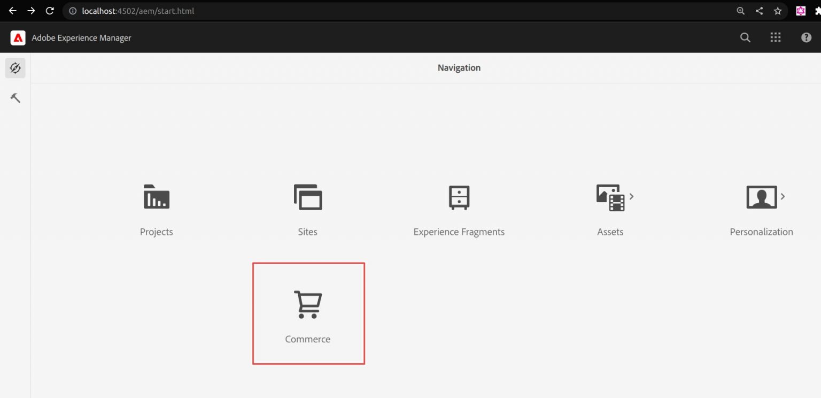This screenshot has height=398, width=821.
Task: Reload the current page
Action: pos(50,11)
